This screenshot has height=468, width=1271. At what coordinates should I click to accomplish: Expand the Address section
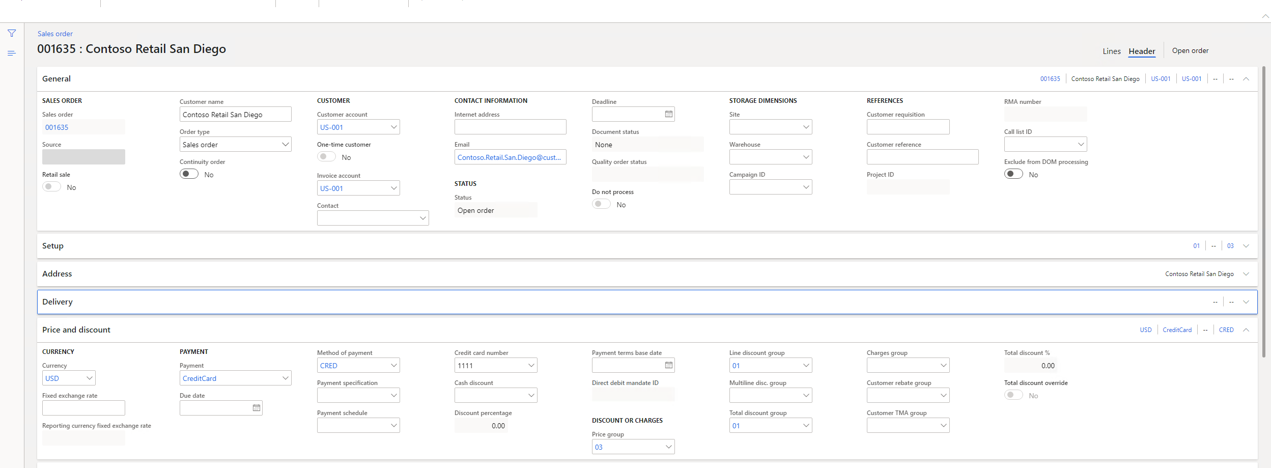click(1246, 274)
